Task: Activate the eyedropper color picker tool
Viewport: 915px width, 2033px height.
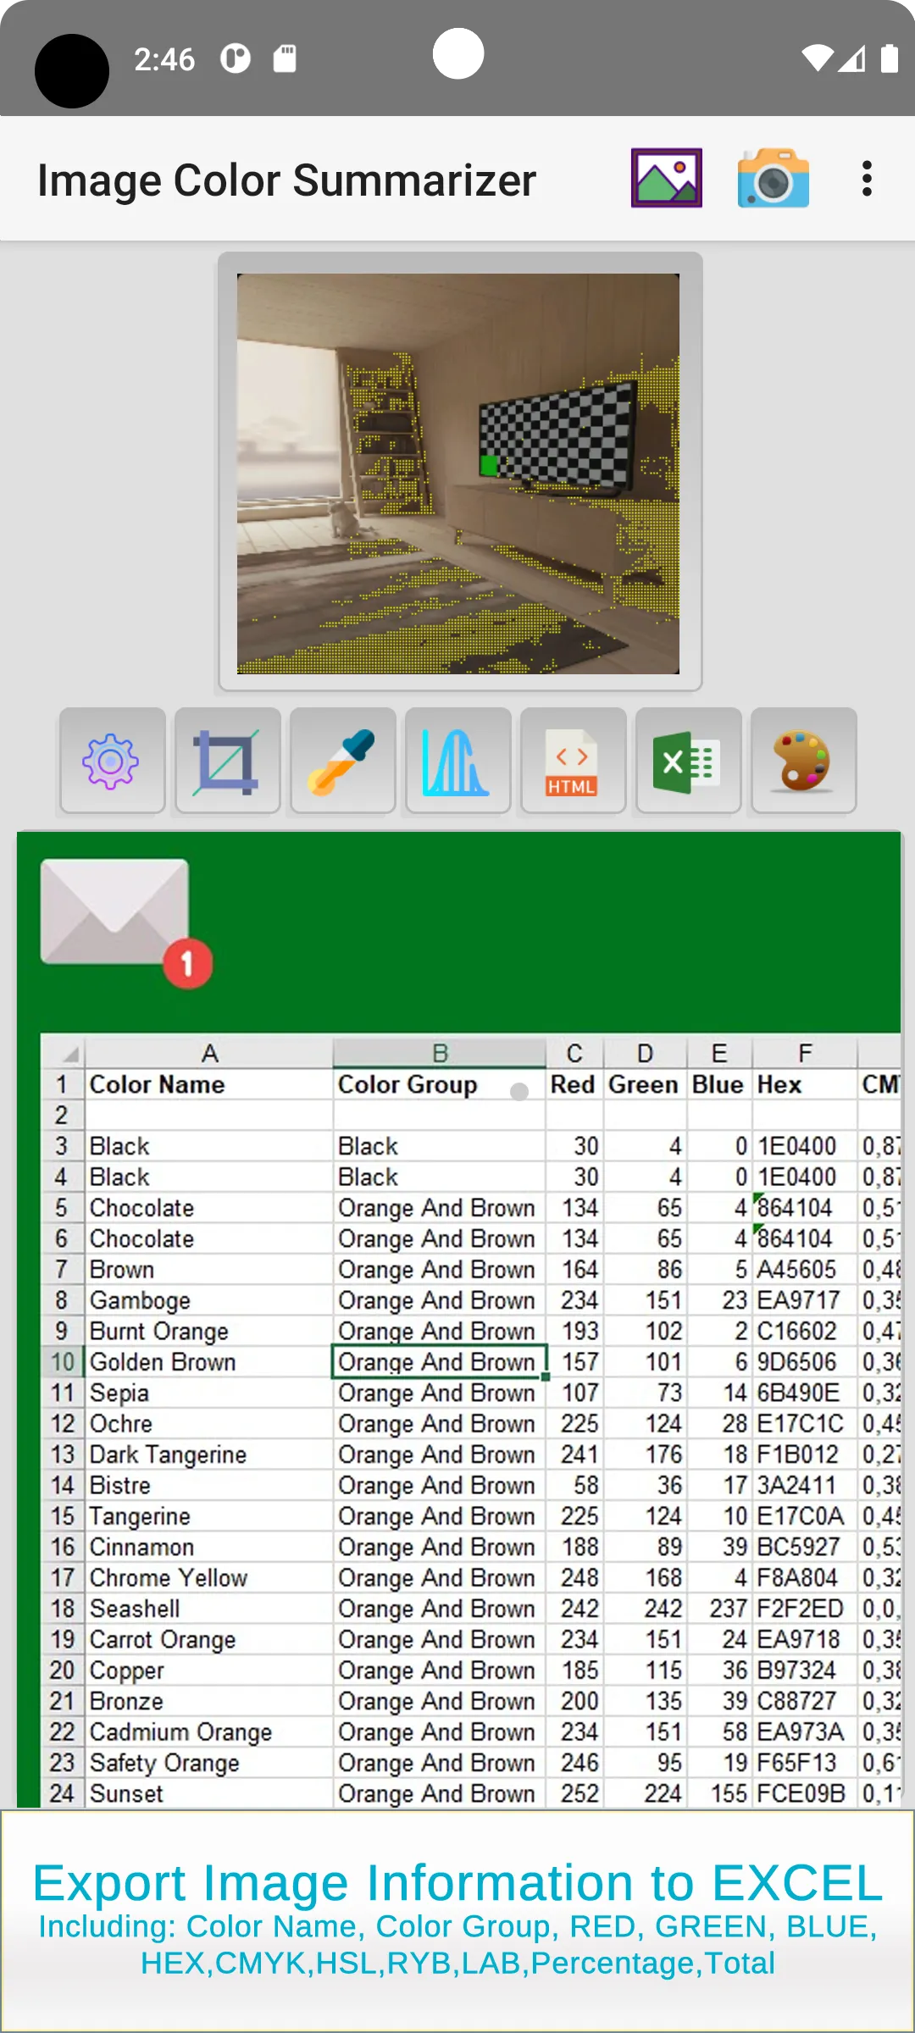Action: click(342, 761)
